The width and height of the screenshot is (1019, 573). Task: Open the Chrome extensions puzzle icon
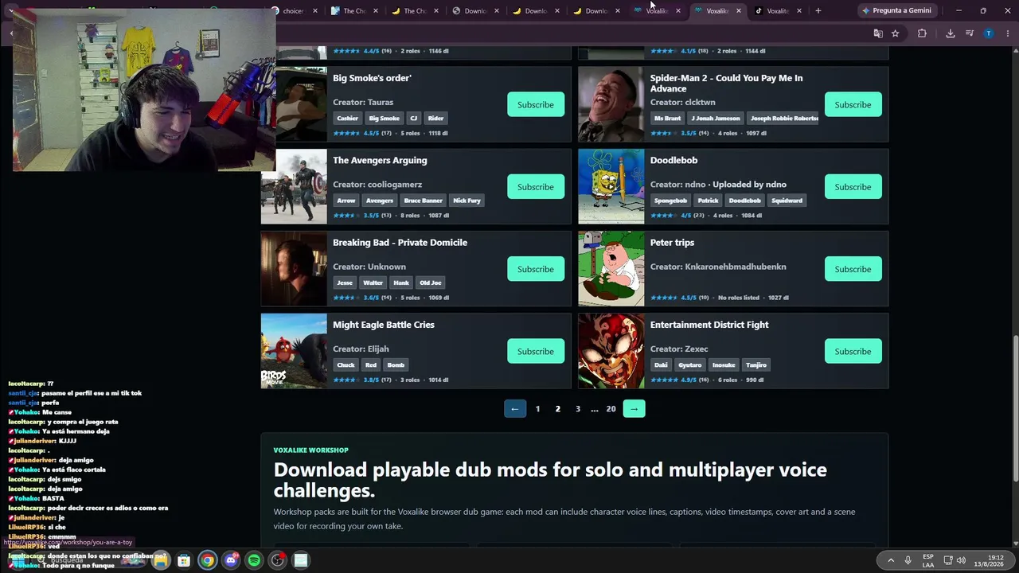tap(922, 33)
